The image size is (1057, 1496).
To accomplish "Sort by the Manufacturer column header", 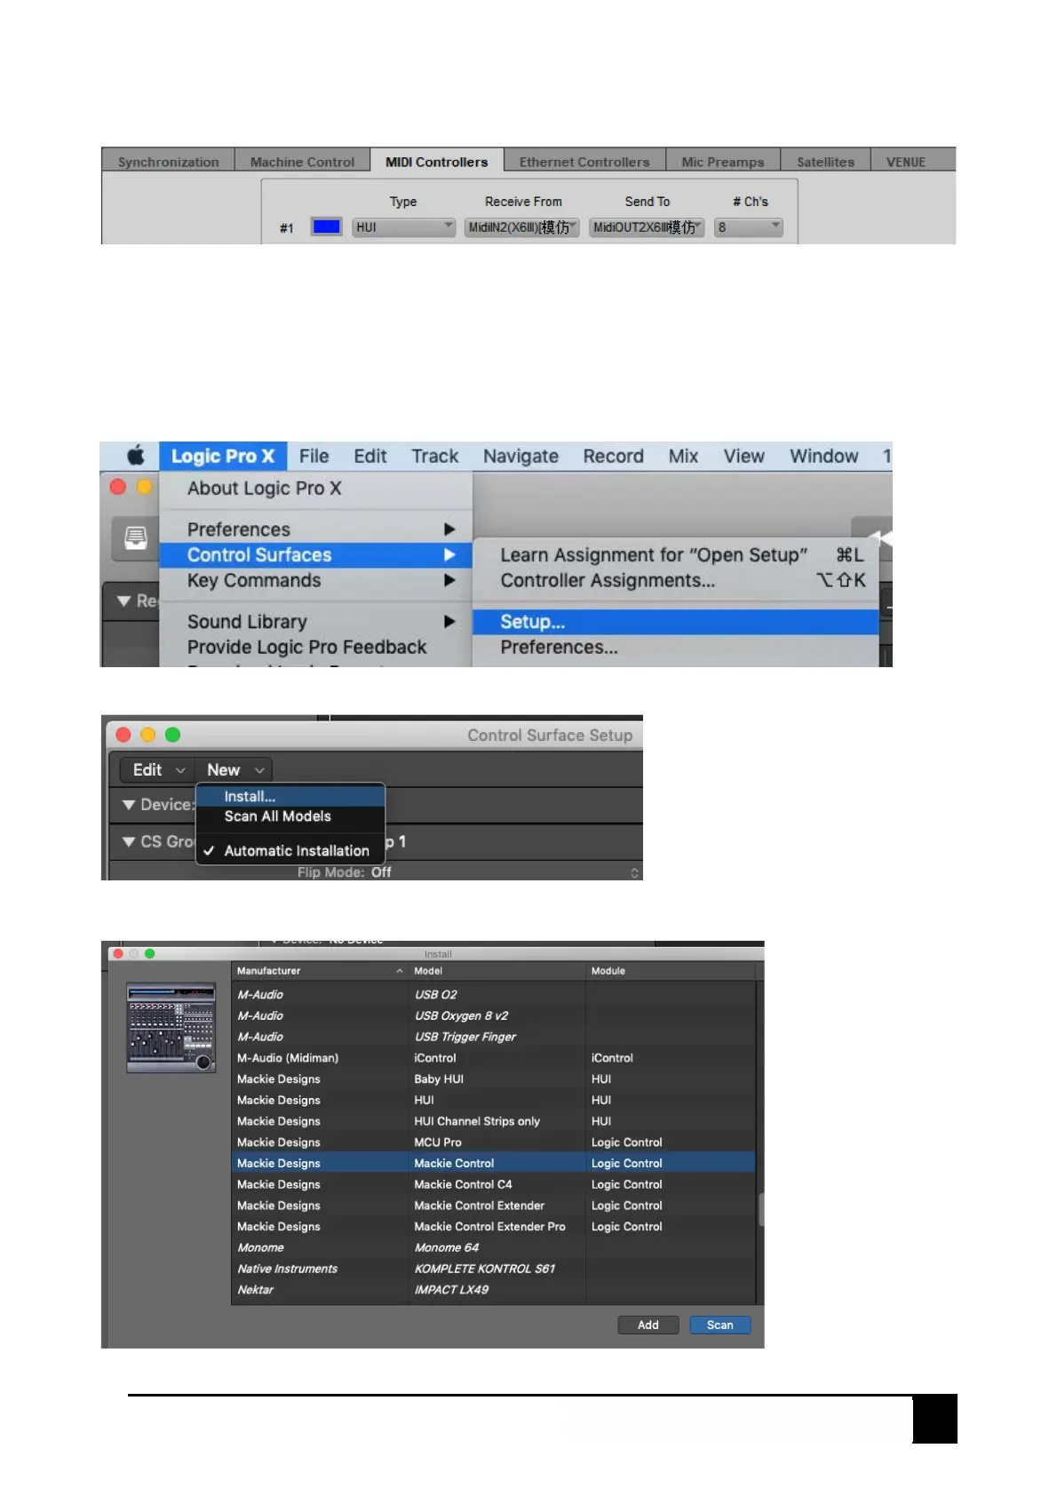I will click(320, 971).
